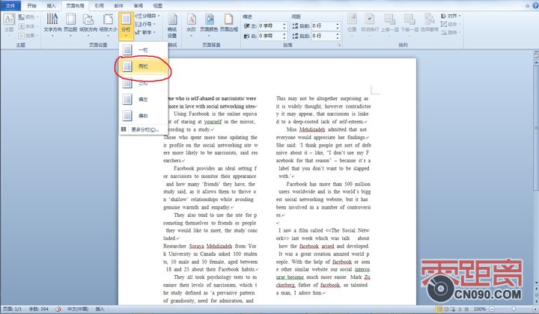Viewport: 539px width, 314px height.
Task: Open the theme 颜色 (Colors) dropdown
Action: pos(28,16)
